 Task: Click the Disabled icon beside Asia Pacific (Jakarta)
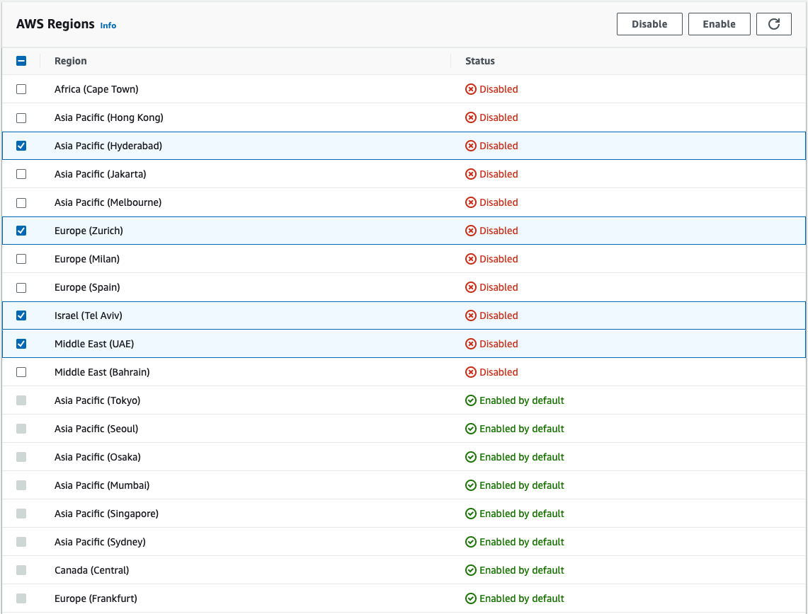pos(470,174)
